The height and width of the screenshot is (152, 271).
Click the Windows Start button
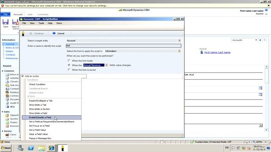point(6,148)
